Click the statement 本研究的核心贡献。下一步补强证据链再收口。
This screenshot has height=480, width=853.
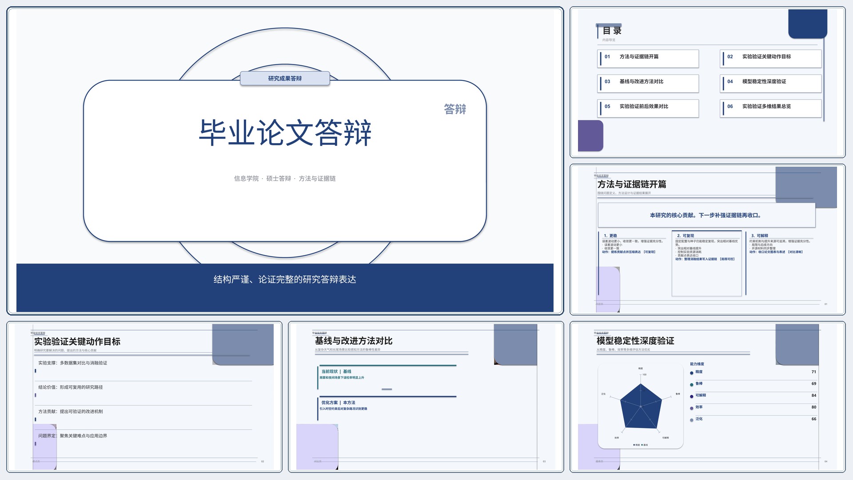(x=706, y=215)
